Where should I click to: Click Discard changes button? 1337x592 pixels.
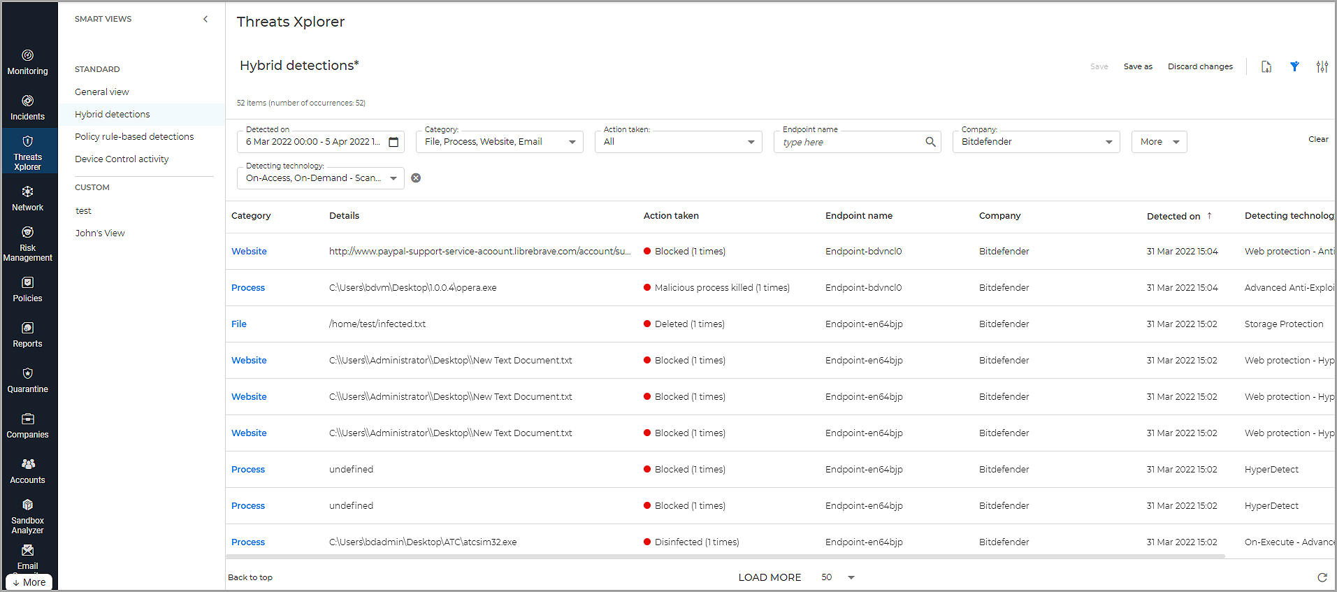point(1200,66)
